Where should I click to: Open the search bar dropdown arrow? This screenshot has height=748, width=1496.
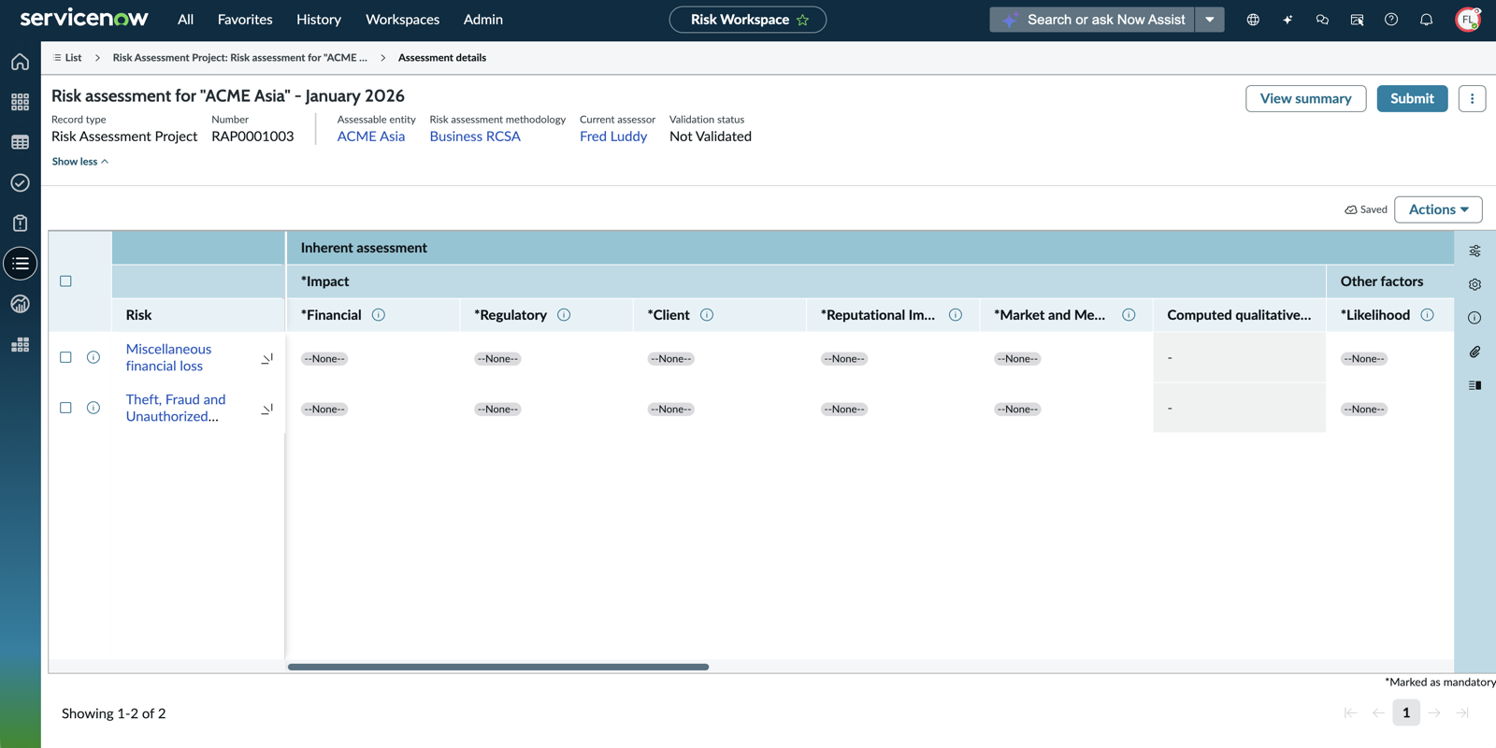pos(1210,20)
